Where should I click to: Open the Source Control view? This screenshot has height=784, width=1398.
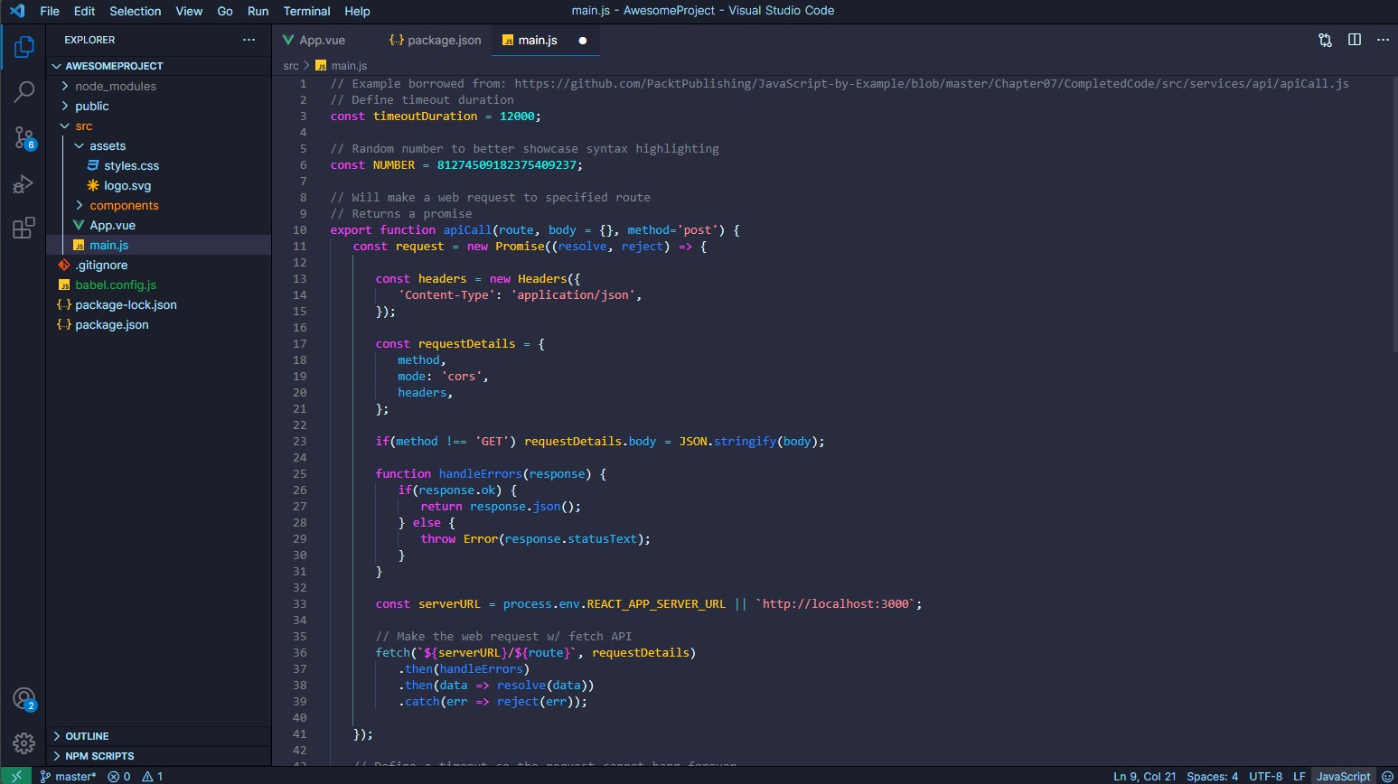tap(23, 137)
